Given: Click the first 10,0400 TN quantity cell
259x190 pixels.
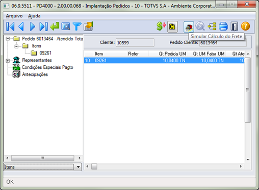Looking at the screenshot, I should [x=174, y=61].
